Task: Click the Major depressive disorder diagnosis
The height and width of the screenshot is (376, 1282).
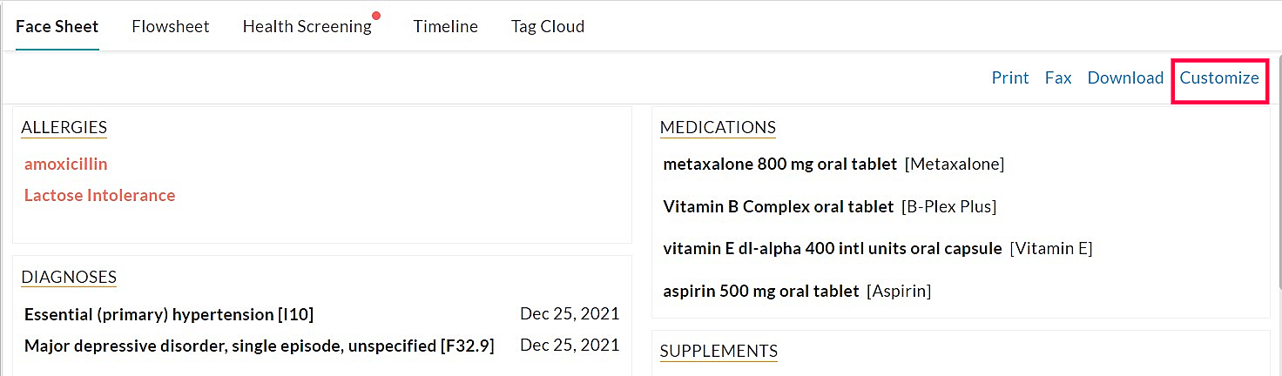Action: pos(259,346)
